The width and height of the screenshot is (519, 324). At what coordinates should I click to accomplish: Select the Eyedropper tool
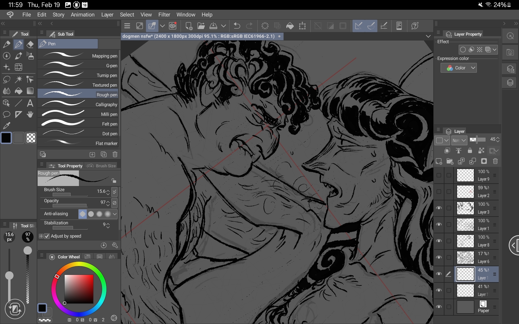click(x=6, y=126)
